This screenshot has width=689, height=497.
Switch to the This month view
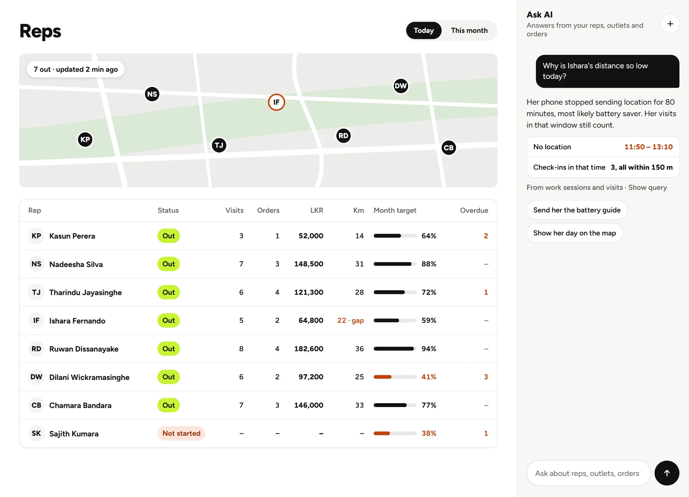pyautogui.click(x=469, y=30)
